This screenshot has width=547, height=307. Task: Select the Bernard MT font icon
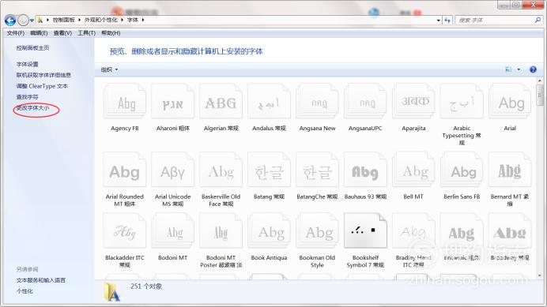[510, 170]
